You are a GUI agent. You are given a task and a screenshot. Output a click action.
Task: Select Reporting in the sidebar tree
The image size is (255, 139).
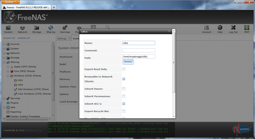point(16,112)
